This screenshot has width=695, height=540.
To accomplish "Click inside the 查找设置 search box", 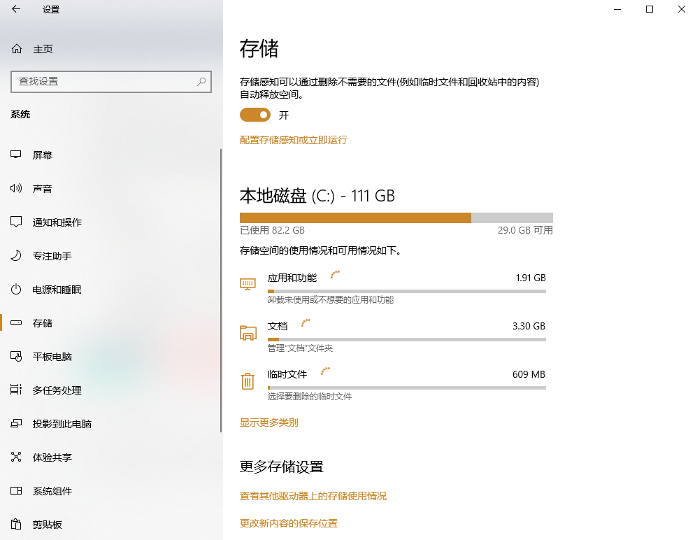I will click(x=111, y=82).
